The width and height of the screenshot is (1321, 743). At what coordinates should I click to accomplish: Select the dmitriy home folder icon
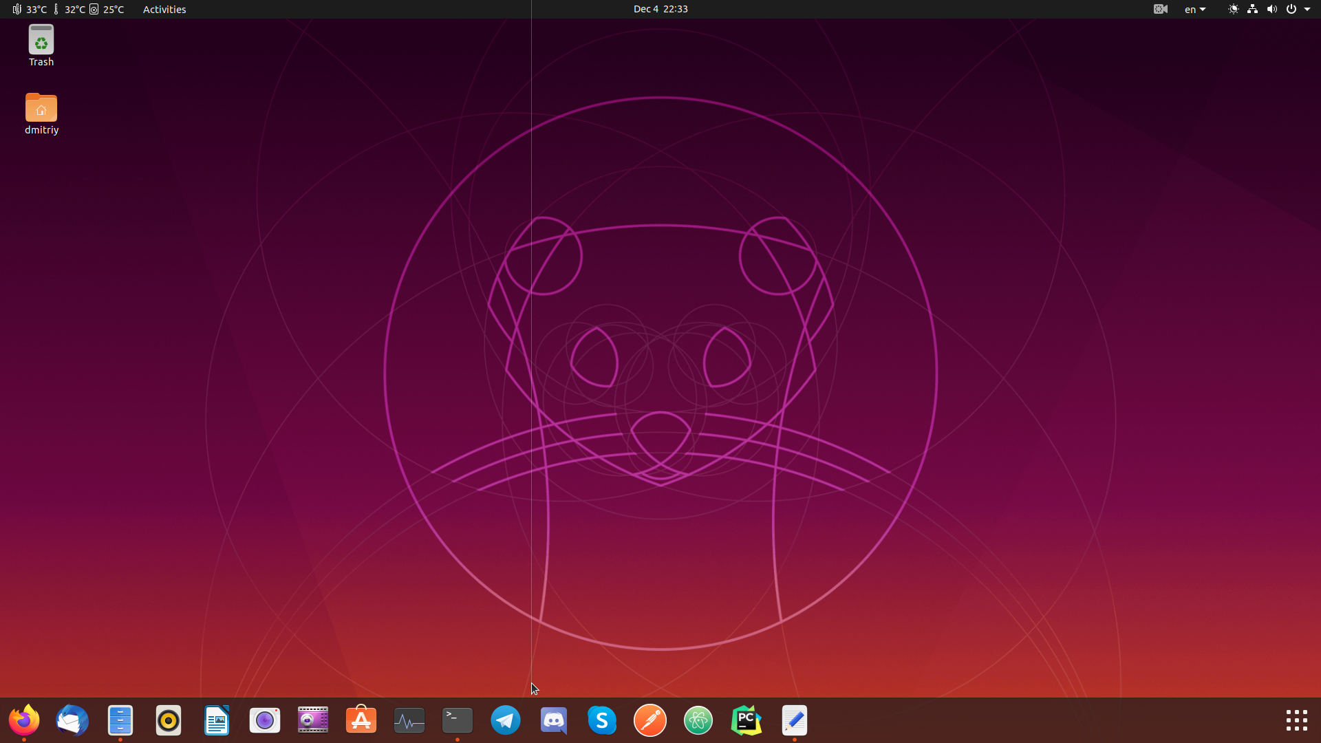click(x=41, y=114)
